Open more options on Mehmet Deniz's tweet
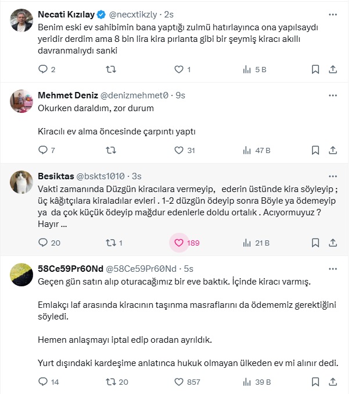 pos(332,95)
